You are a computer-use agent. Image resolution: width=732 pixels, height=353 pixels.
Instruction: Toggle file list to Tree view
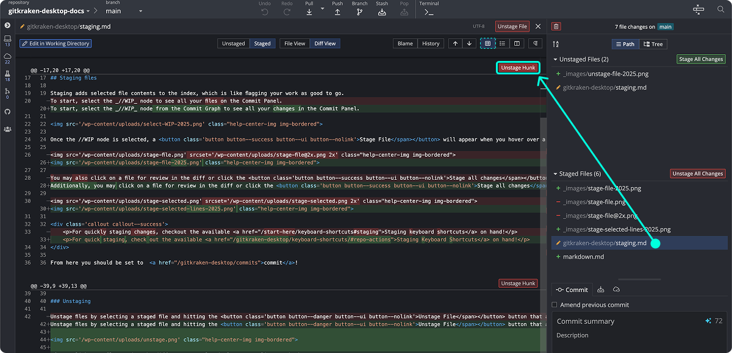(x=653, y=44)
